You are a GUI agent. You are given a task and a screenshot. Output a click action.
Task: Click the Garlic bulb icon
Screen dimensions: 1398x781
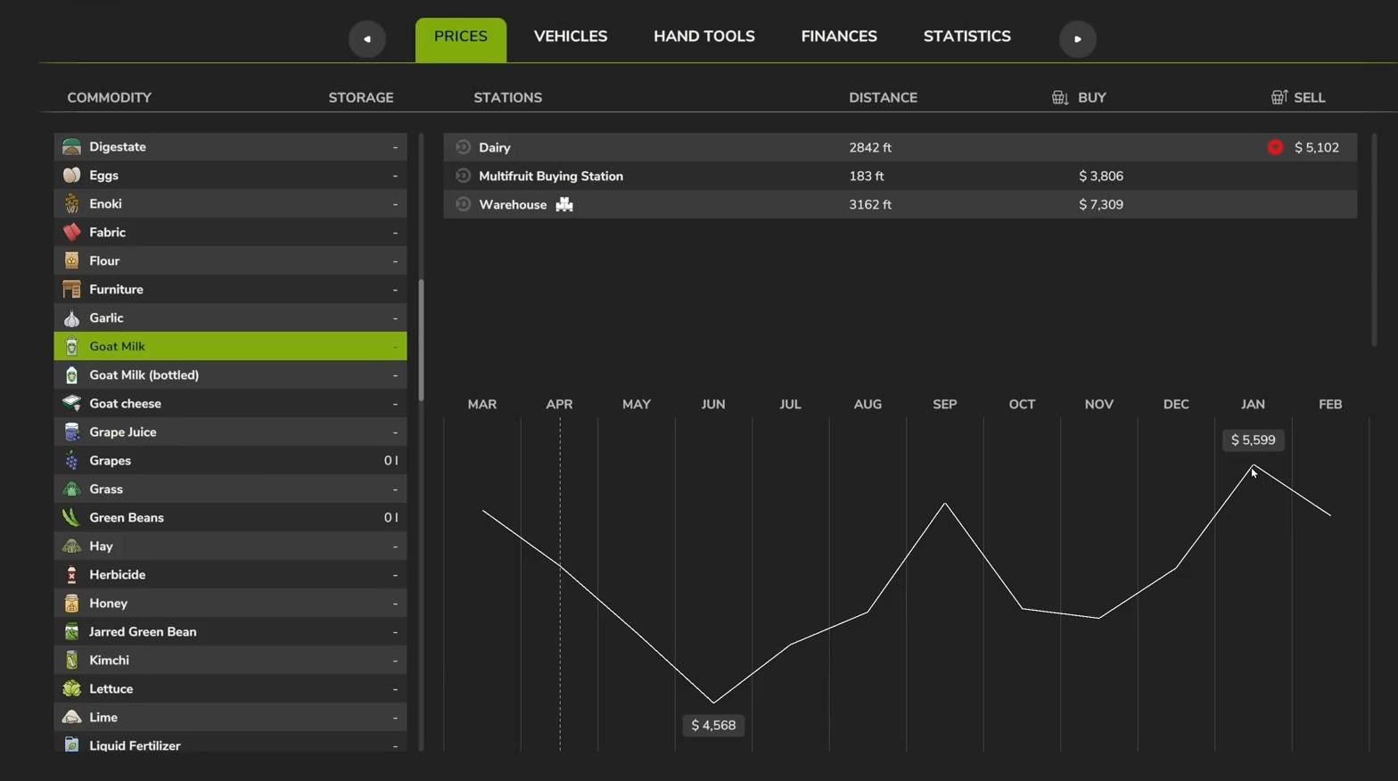pyautogui.click(x=71, y=318)
